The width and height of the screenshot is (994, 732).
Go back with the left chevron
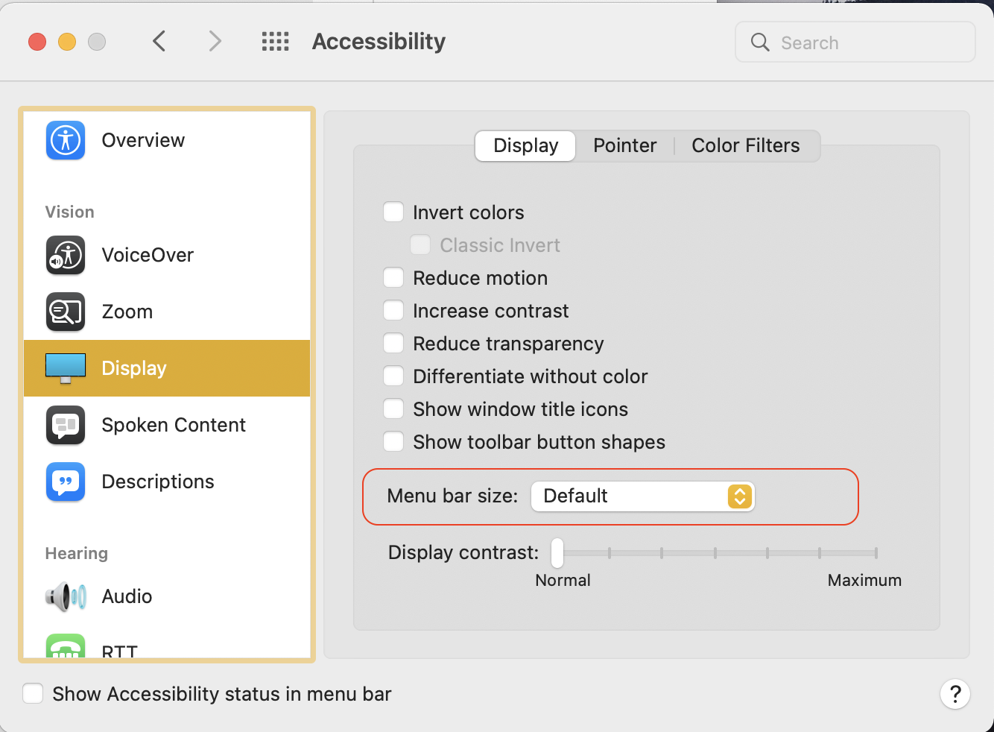pos(159,42)
